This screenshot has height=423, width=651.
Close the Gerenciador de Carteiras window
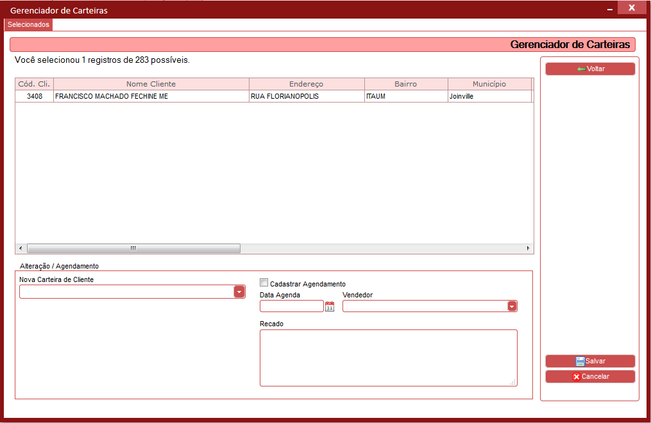click(632, 8)
